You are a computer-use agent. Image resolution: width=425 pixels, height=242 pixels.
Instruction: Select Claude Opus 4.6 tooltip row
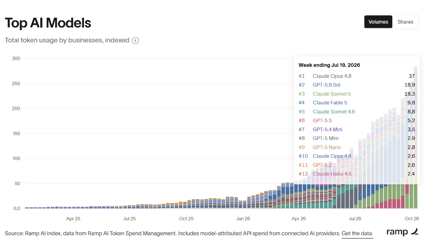click(357, 156)
